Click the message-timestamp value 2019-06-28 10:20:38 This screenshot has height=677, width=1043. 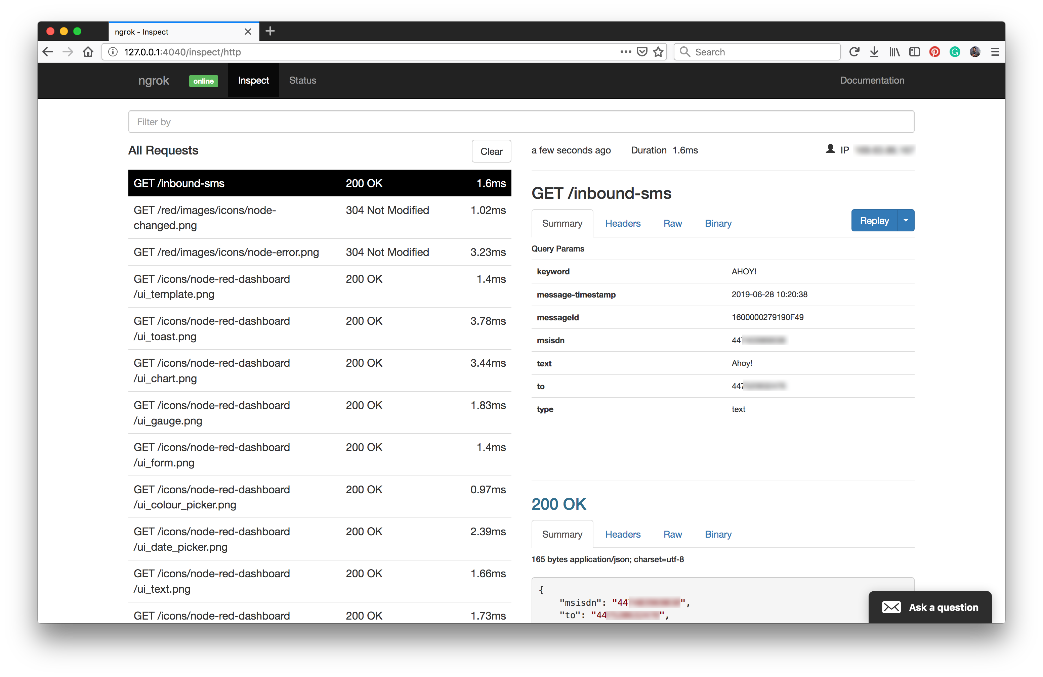point(769,294)
